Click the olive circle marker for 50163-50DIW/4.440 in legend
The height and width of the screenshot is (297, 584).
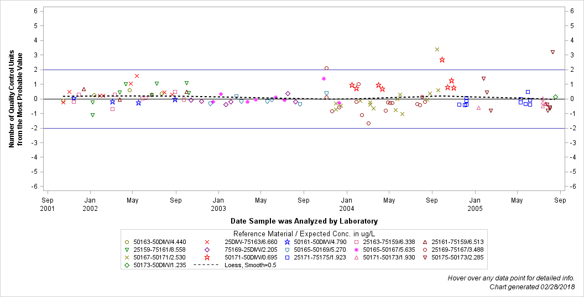[x=127, y=242]
